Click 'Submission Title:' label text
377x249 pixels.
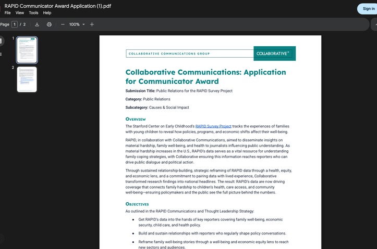(140, 91)
